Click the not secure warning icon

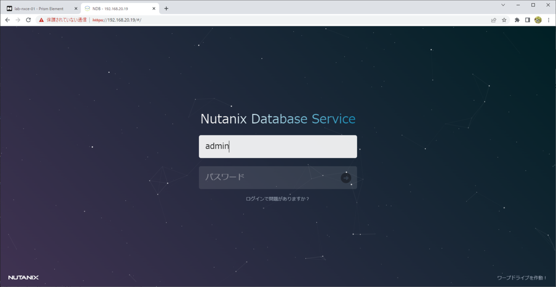(x=41, y=20)
